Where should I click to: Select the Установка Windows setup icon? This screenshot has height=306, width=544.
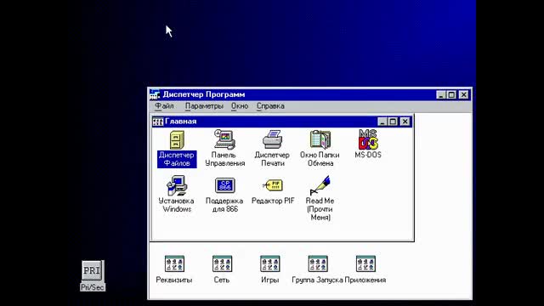pos(177,185)
